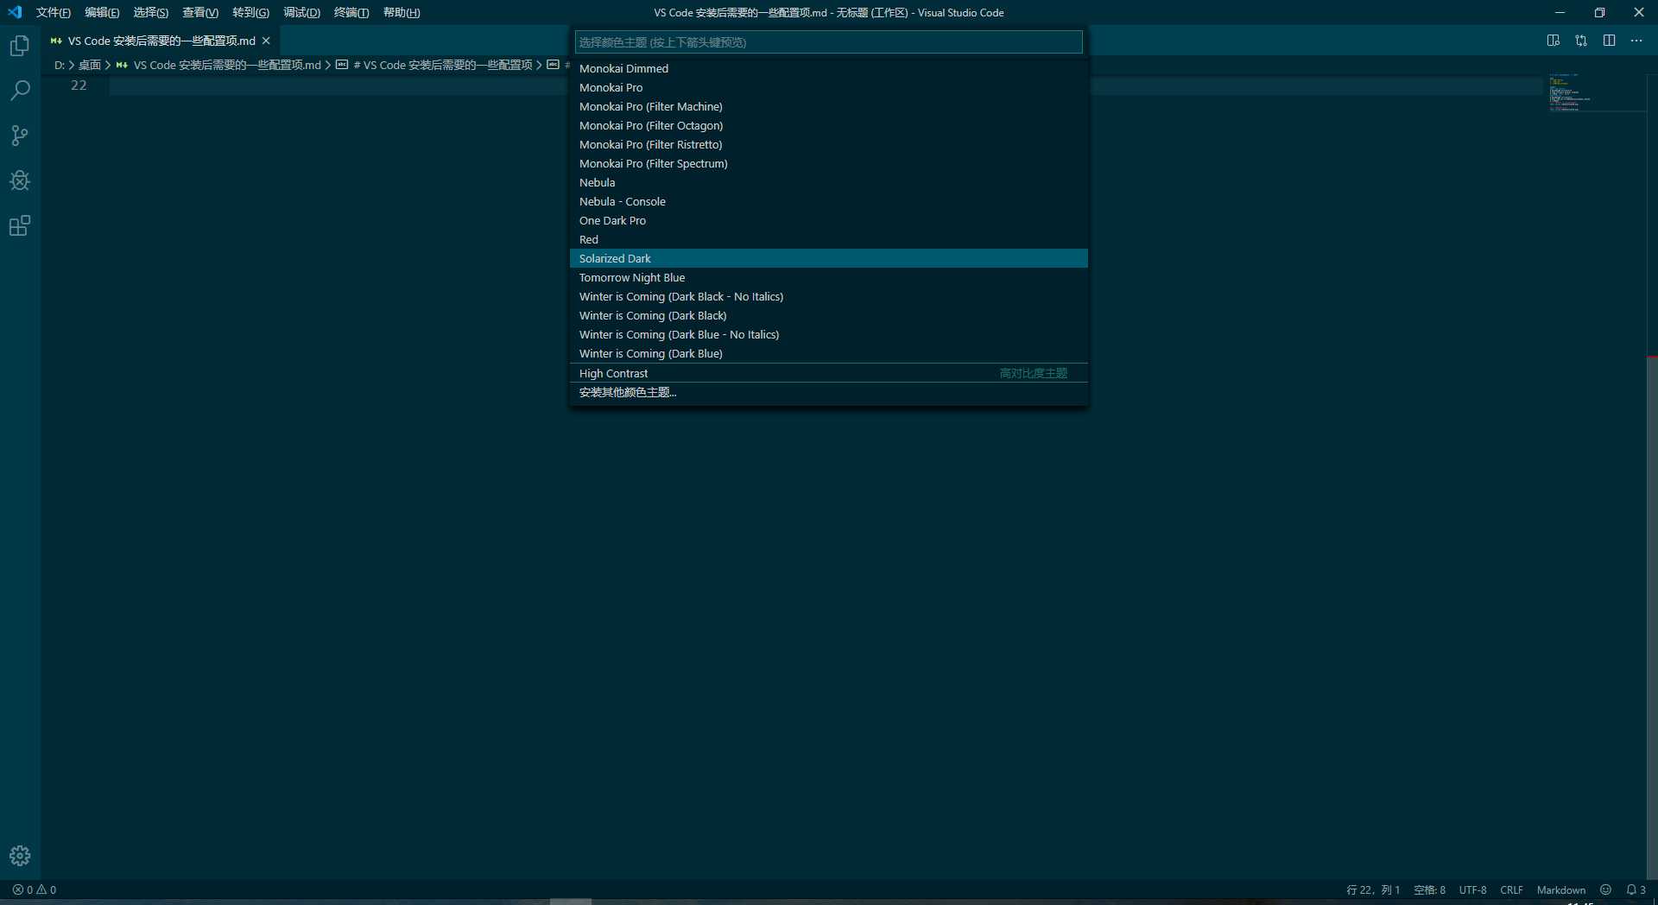The image size is (1658, 905).
Task: Open the 帮助(H) menu
Action: 402,12
